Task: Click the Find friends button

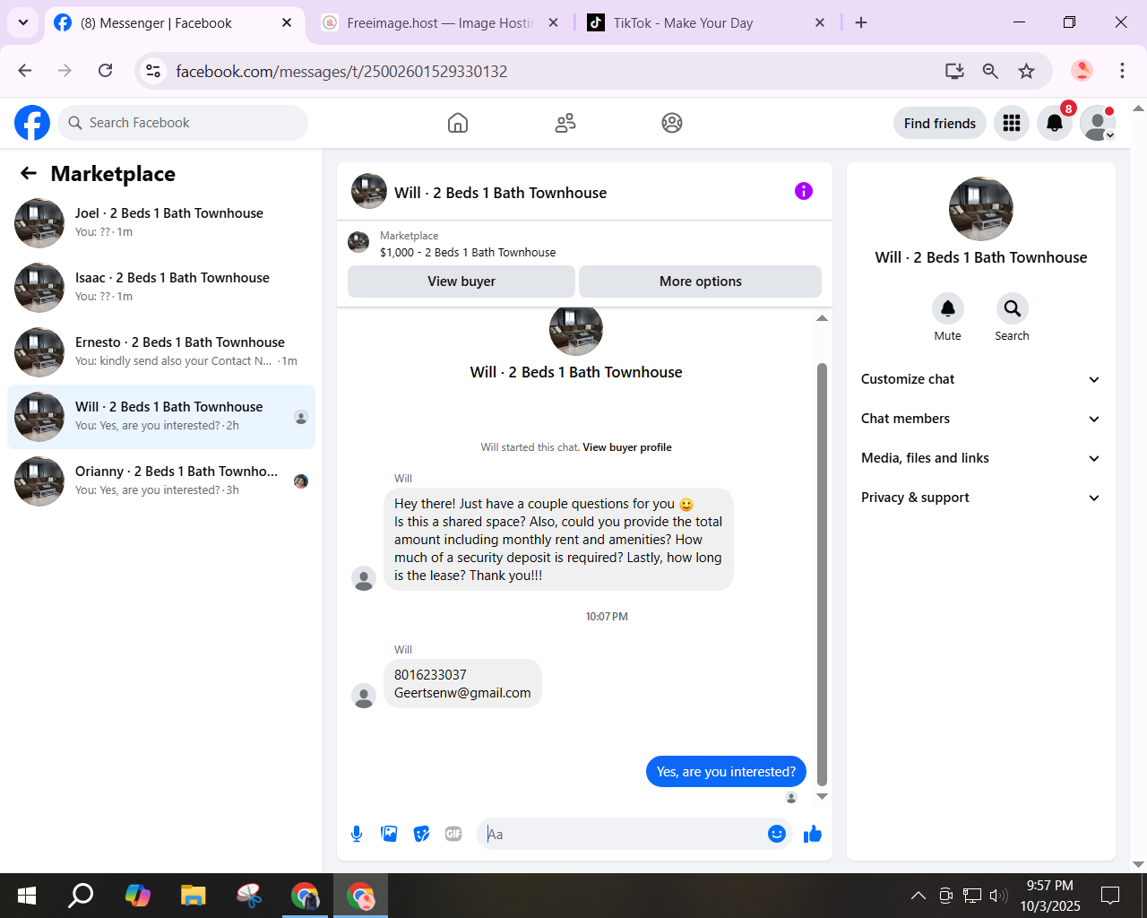Action: pyautogui.click(x=940, y=123)
